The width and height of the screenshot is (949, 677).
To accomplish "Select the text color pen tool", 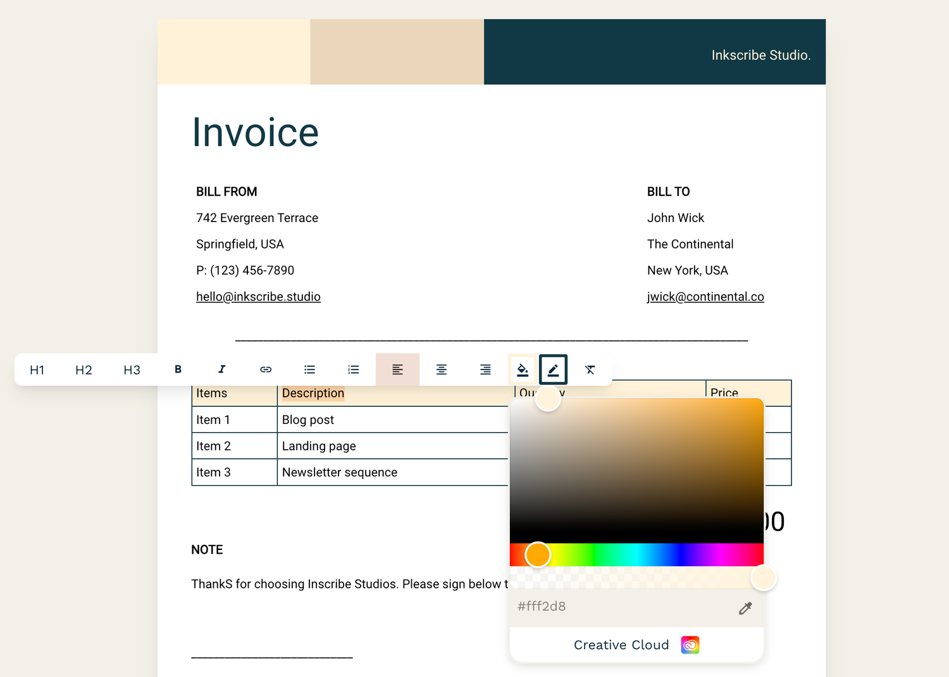I will pyautogui.click(x=552, y=370).
